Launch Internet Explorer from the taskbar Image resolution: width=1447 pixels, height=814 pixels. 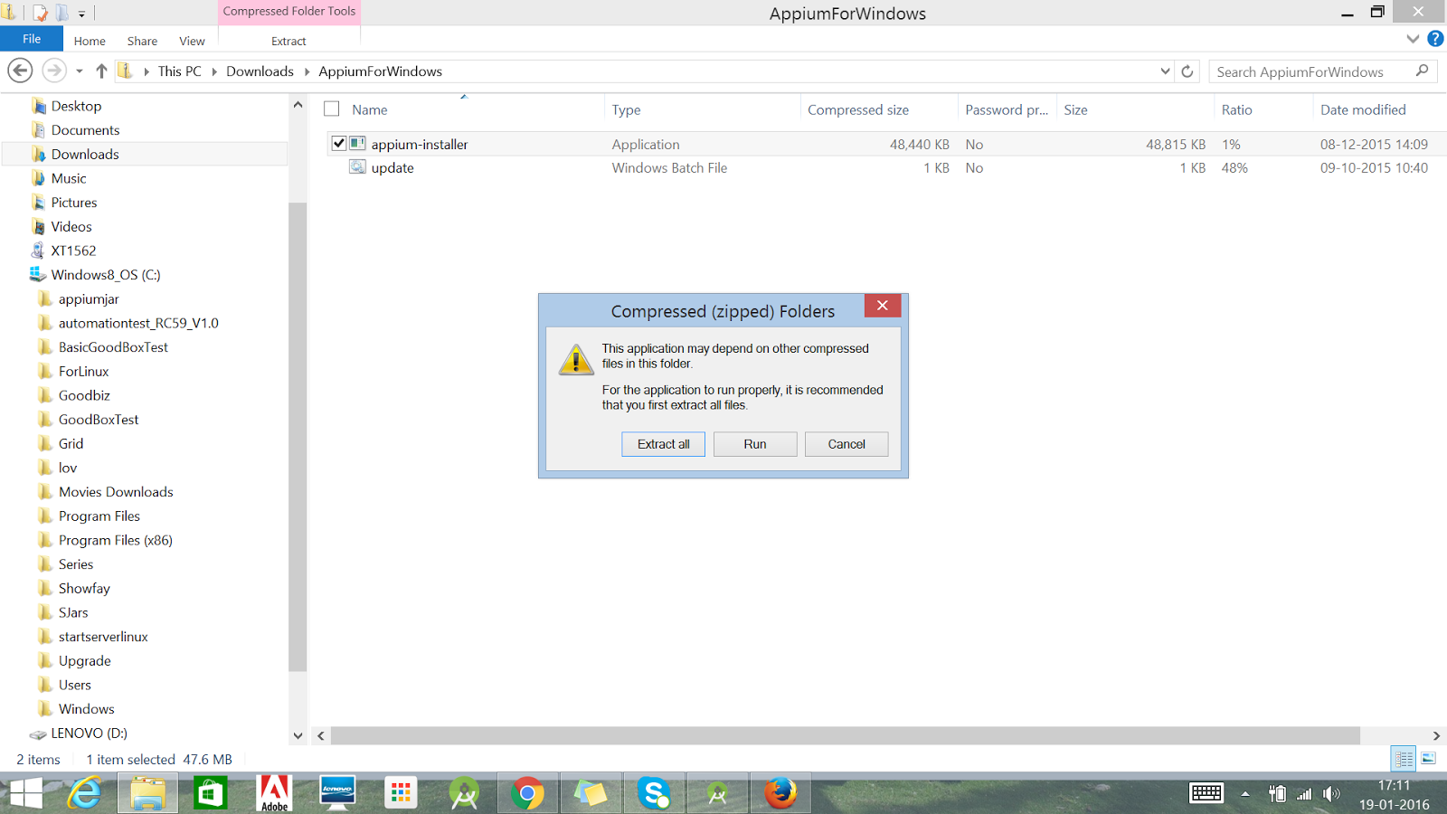[85, 793]
